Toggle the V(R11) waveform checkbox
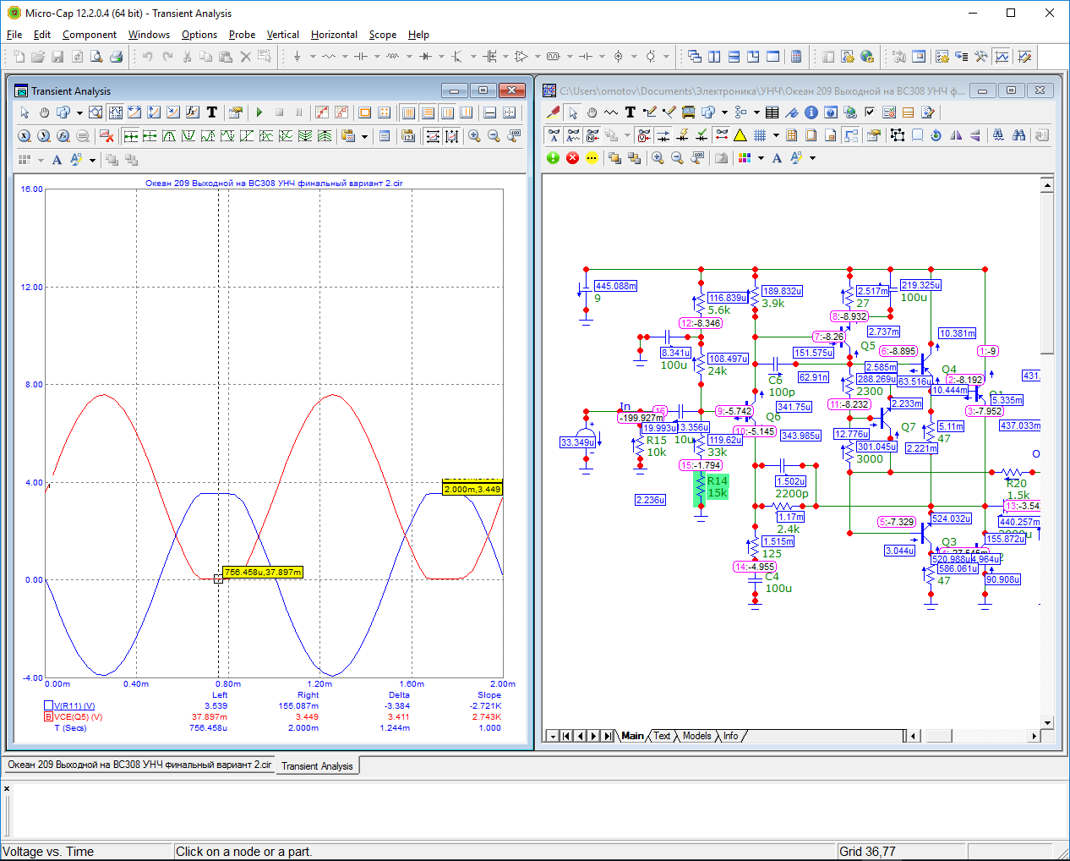Image resolution: width=1070 pixels, height=861 pixels. point(48,705)
